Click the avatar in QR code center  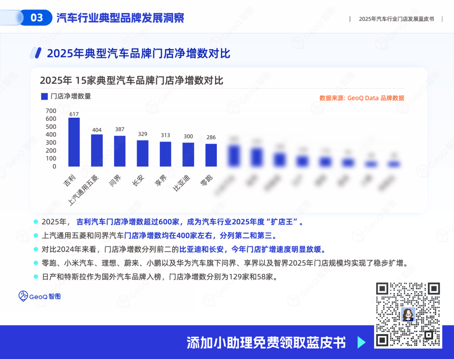408,315
